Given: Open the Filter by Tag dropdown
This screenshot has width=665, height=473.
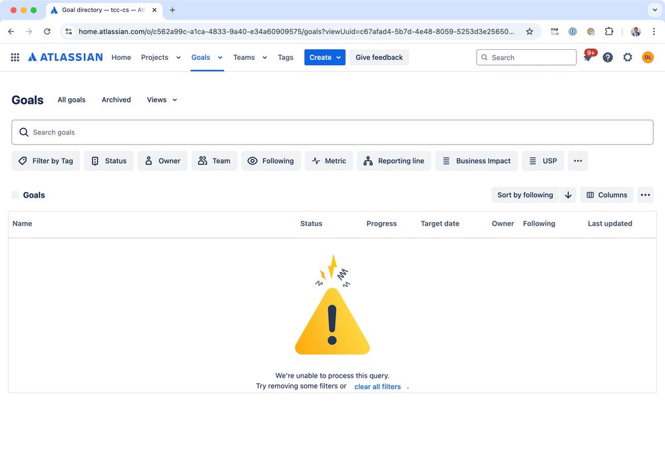Looking at the screenshot, I should coord(46,160).
